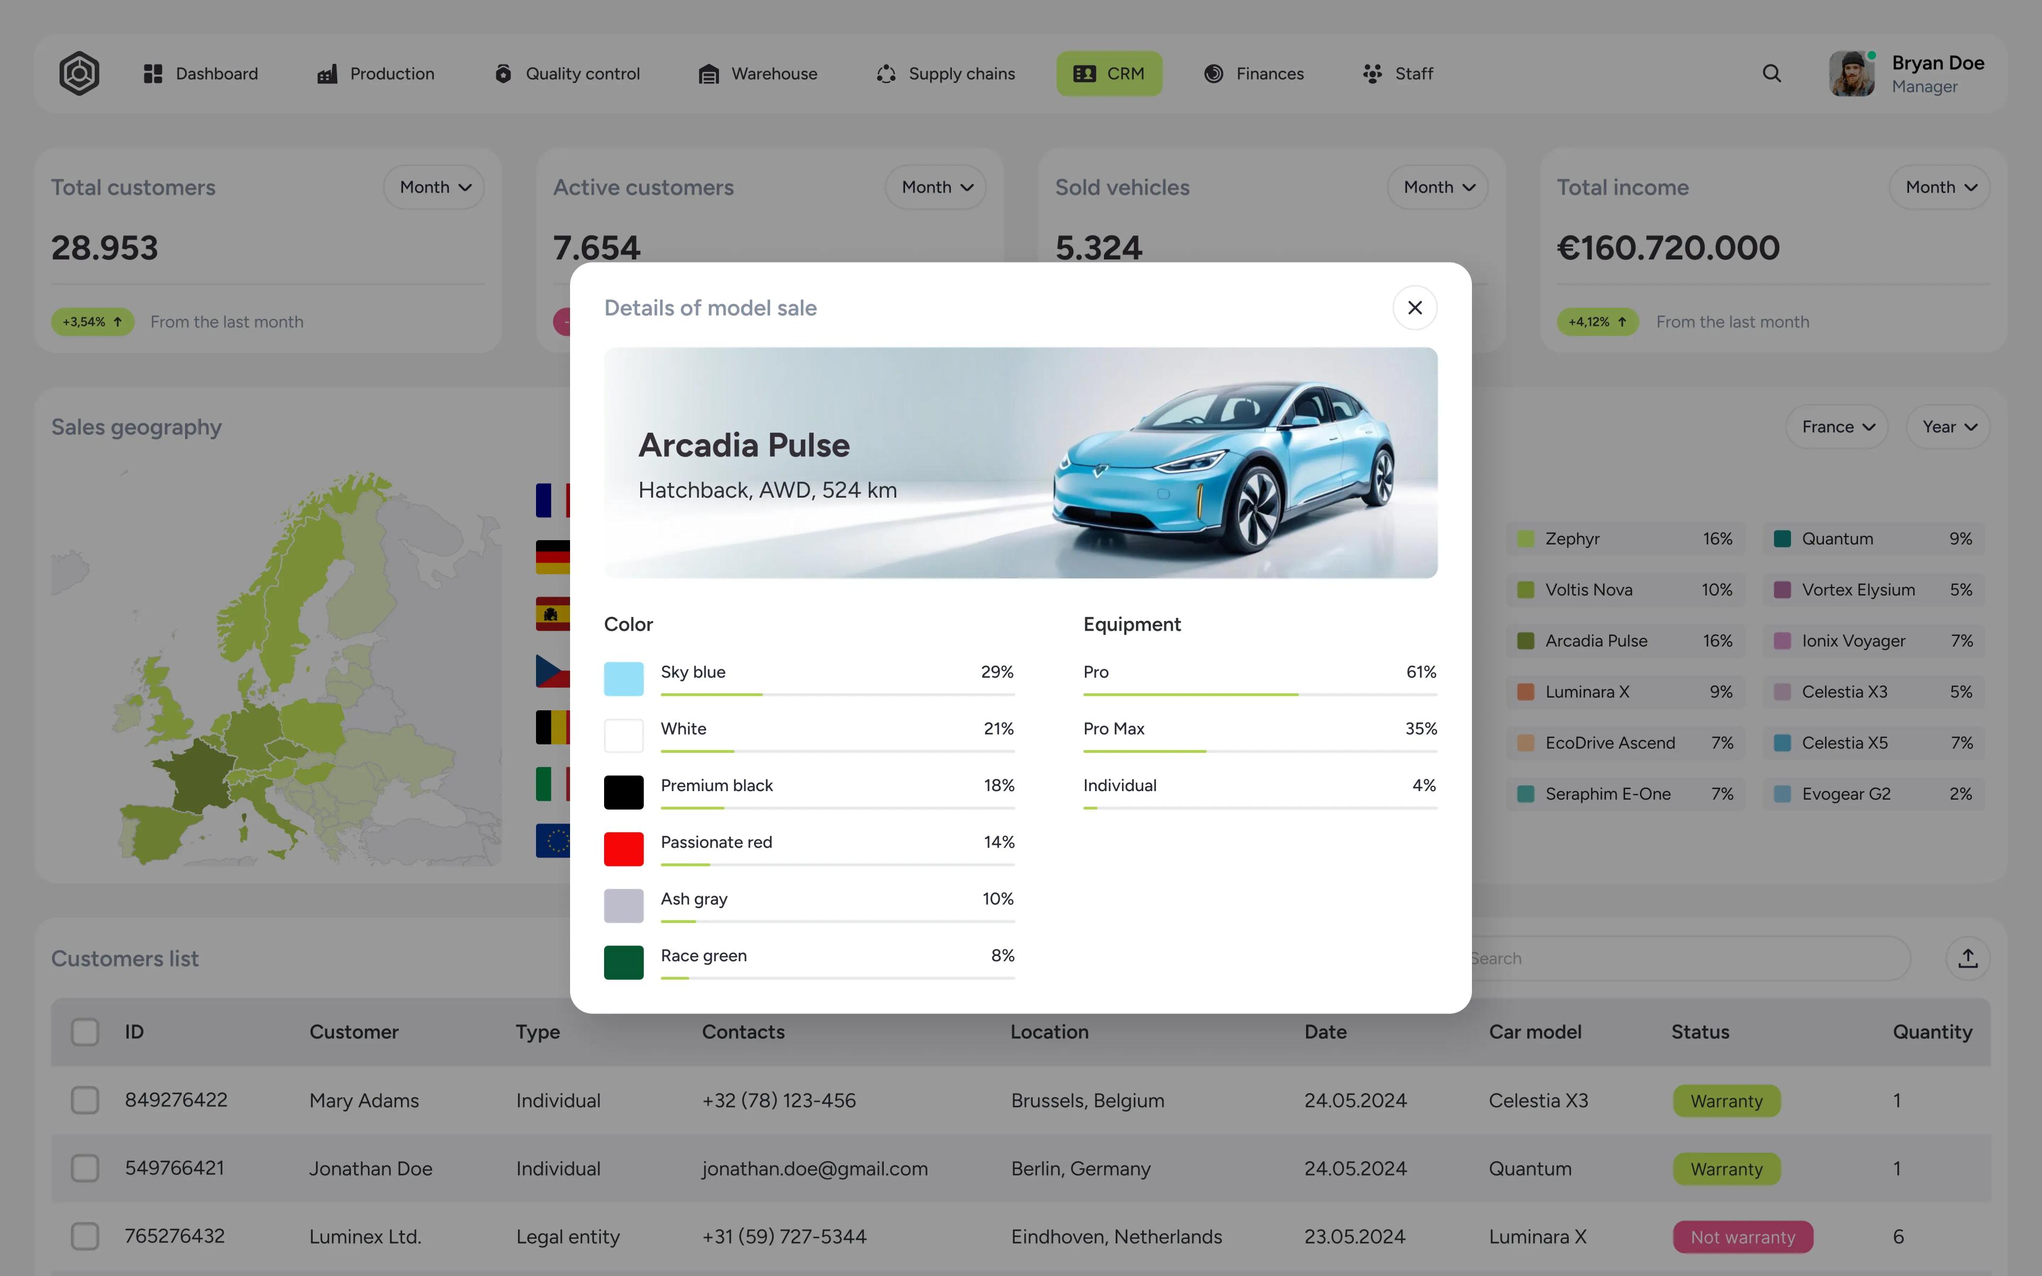The height and width of the screenshot is (1276, 2042).
Task: Check the box for Mary Adams row
Action: [85, 1099]
